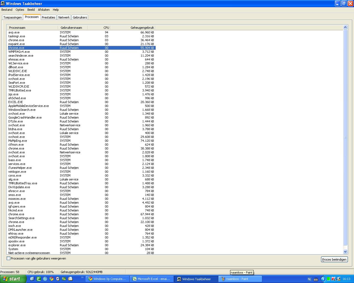Select mspaint.exe process row

pos(82,44)
